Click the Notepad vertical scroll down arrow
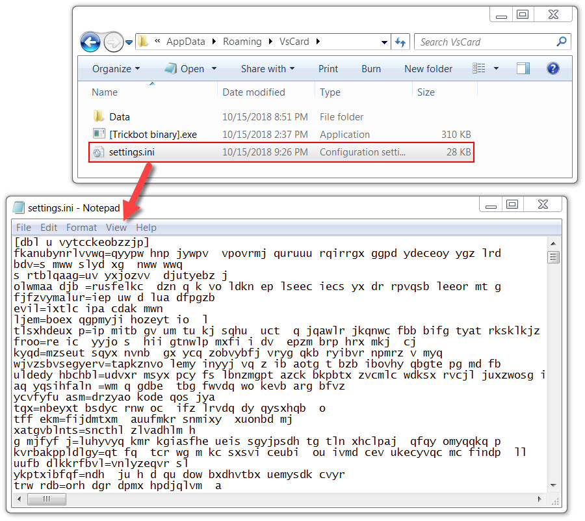 (553, 485)
